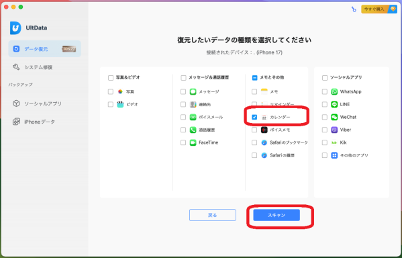
Task: Click the Notes icon beside メモ
Action: pos(264,91)
